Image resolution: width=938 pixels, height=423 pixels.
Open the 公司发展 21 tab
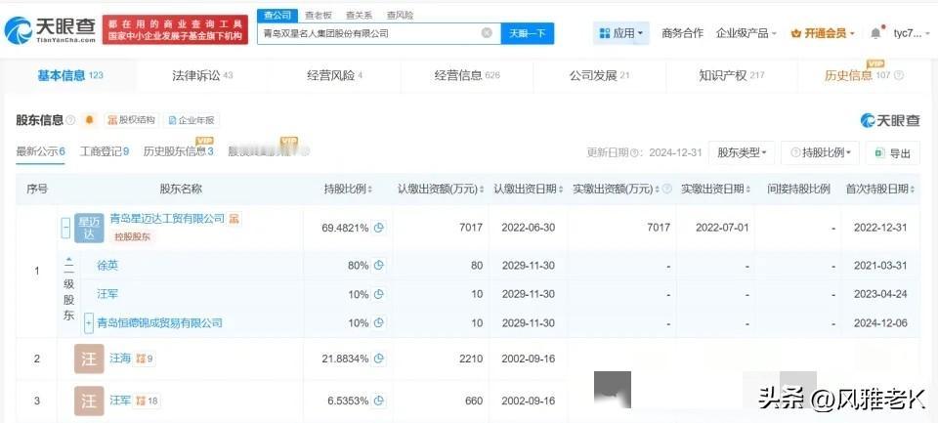pyautogui.click(x=599, y=75)
